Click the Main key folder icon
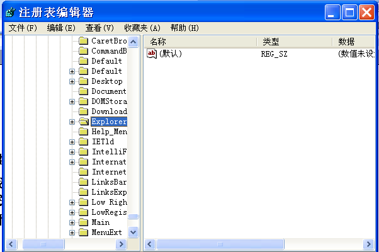This screenshot has height=252, width=379. click(83, 222)
